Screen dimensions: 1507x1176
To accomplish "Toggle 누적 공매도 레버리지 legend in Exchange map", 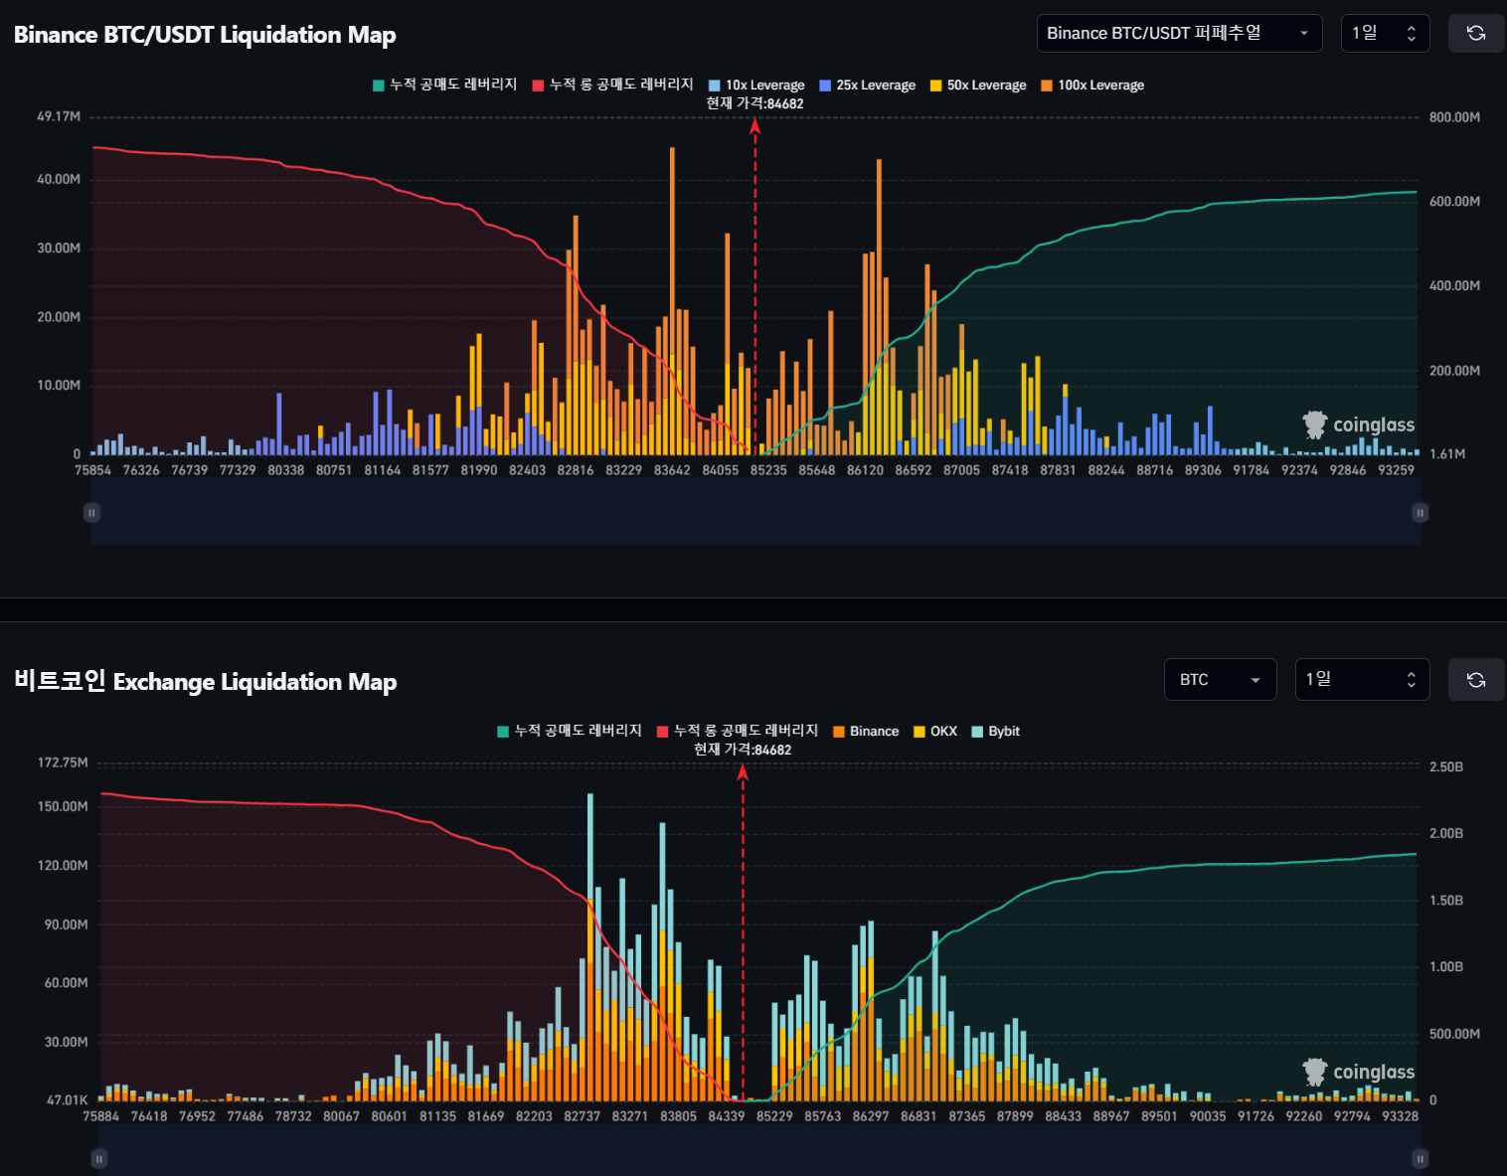I will point(570,732).
